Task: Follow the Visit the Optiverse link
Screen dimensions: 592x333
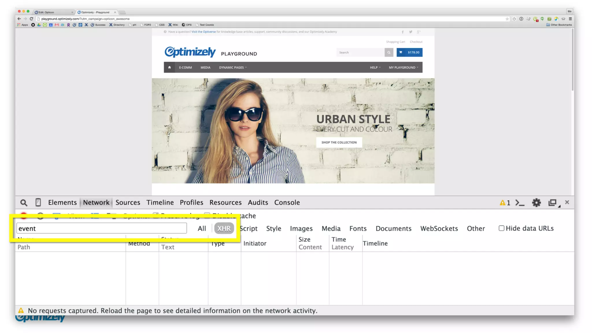Action: [203, 32]
